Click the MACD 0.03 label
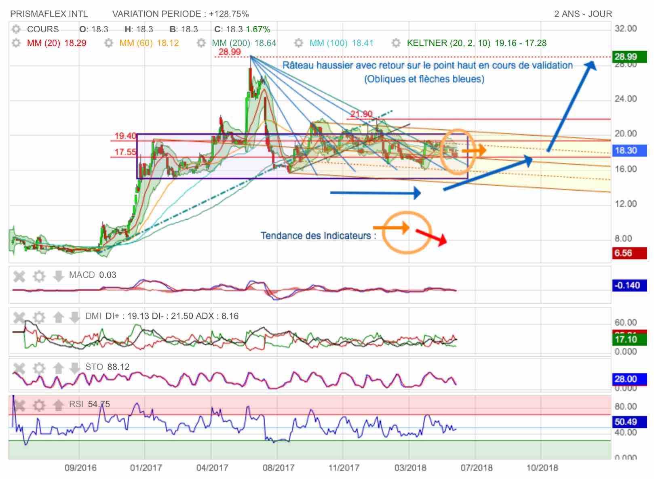This screenshot has width=654, height=479. (x=93, y=275)
